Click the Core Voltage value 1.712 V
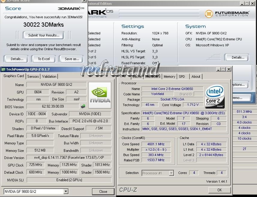Screen dimensions: 257x197 click(193, 105)
